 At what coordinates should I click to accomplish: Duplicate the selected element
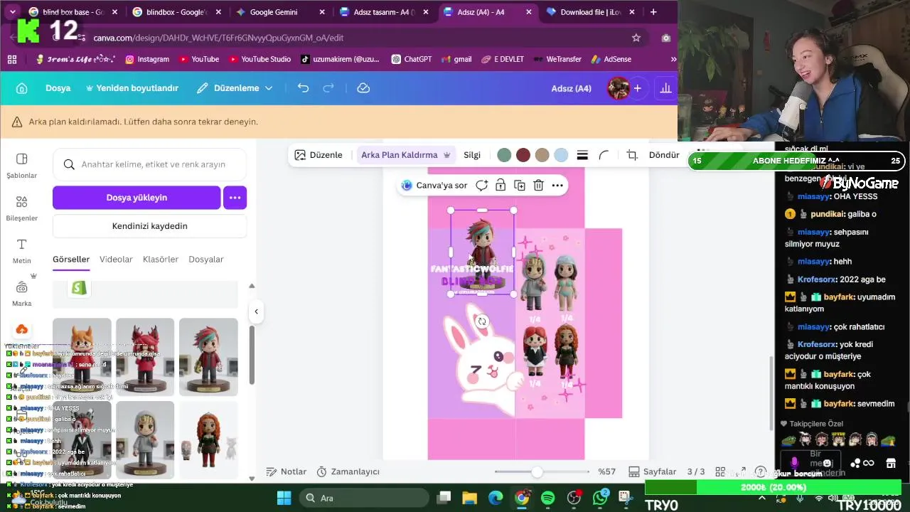pos(520,186)
